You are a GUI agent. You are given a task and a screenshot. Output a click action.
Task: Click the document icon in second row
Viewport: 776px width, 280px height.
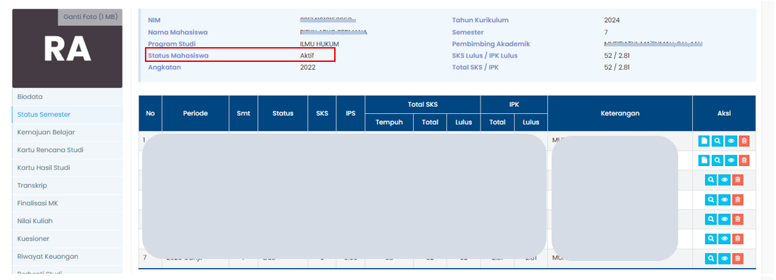pos(704,160)
